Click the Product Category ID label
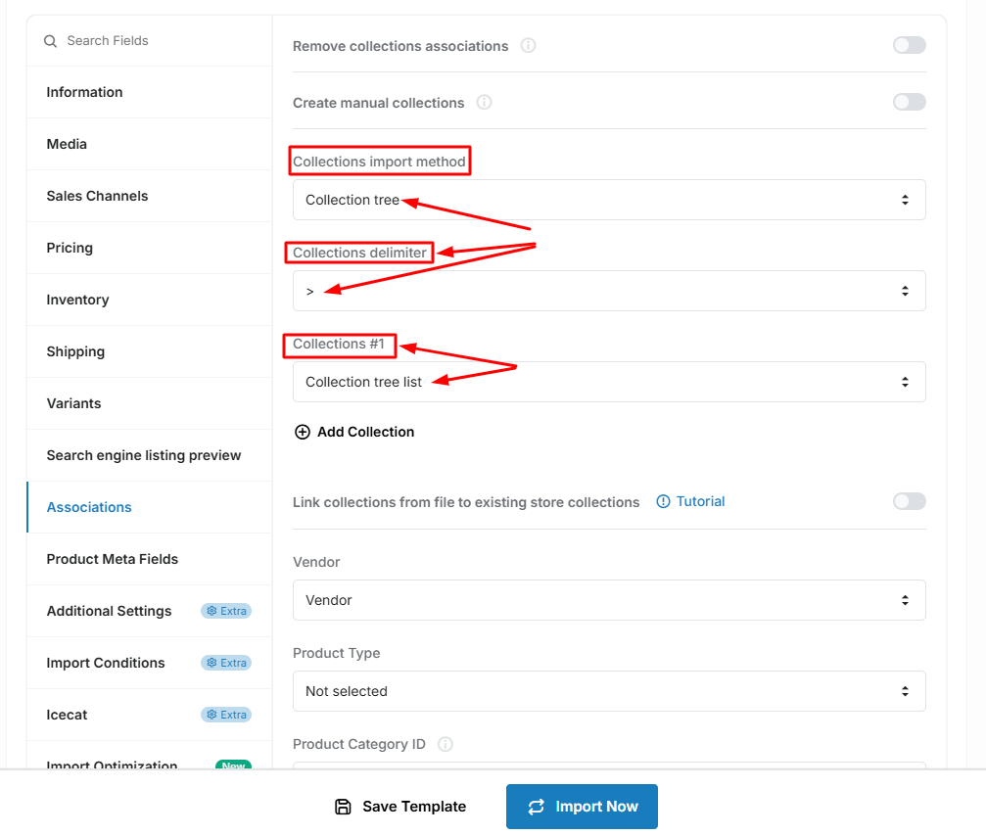Viewport: 986px width, 835px height. [x=359, y=744]
